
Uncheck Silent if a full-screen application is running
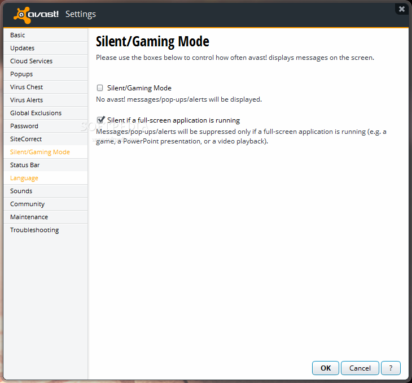click(x=100, y=120)
